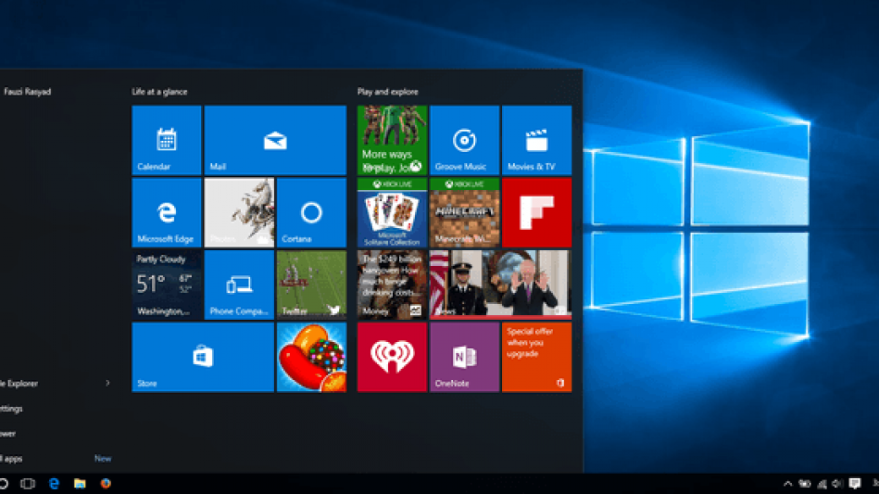Launch the Microsoft Edge tile
Screen dimensions: 879x494
point(167,212)
